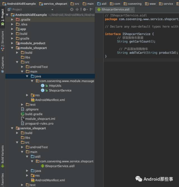Click the package declaration line in editor
This screenshot has width=179, height=187.
(x=142, y=19)
